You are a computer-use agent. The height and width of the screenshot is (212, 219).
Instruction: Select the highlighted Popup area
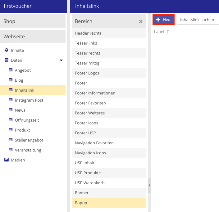(x=109, y=203)
